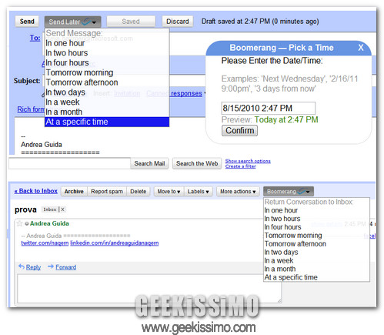Click the Search Mail button
Viewport: 384px width, 335px height.
(149, 163)
